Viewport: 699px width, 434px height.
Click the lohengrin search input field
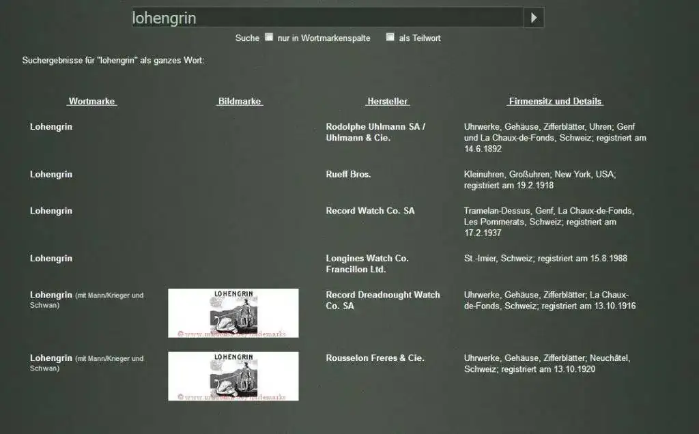328,18
